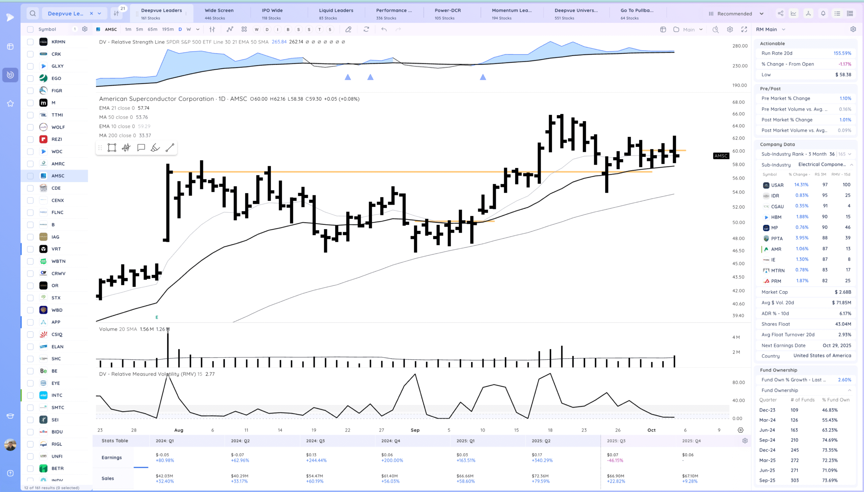Screen dimensions: 864x492
Task: Select the trend line drawing tool
Action: (x=170, y=148)
